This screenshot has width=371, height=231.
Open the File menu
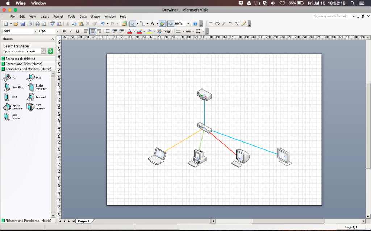pos(13,17)
